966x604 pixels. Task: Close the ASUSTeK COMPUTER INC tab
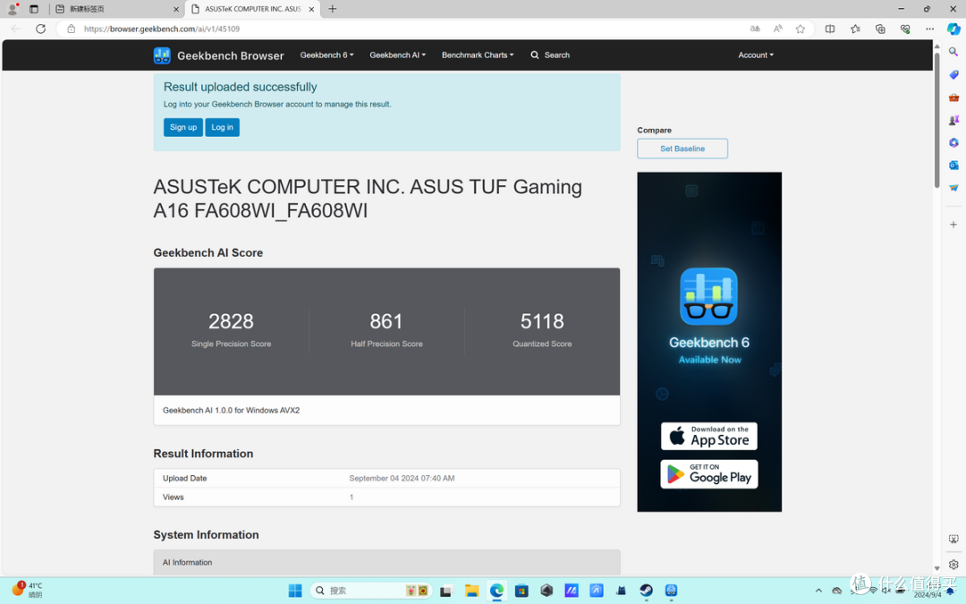point(312,9)
